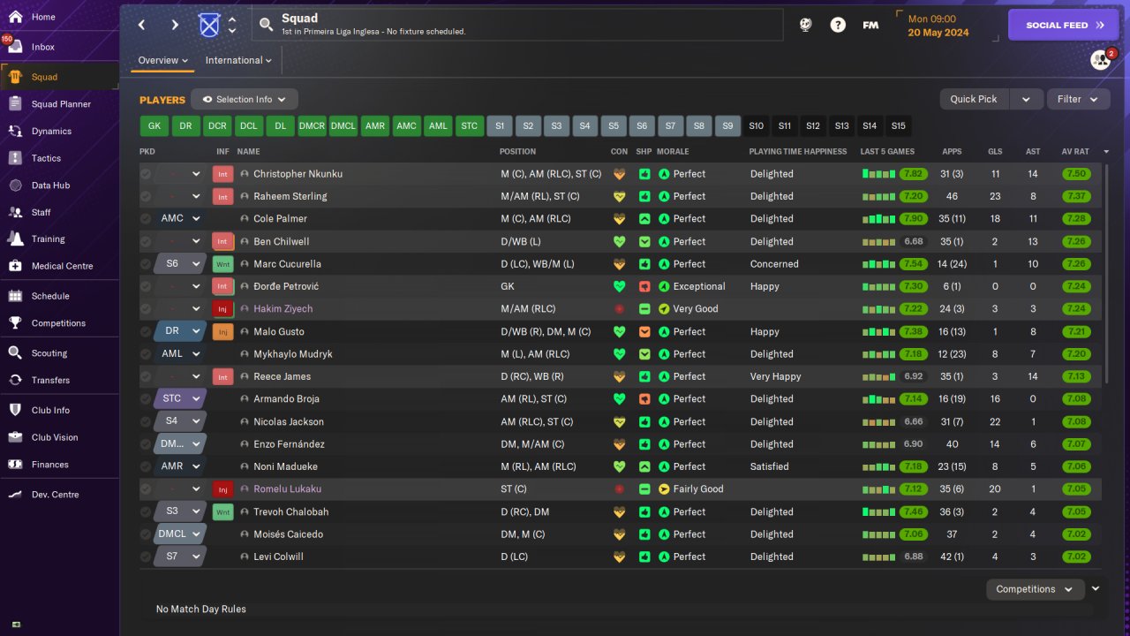
Task: Open the Squad Planner icon
Action: tap(15, 104)
